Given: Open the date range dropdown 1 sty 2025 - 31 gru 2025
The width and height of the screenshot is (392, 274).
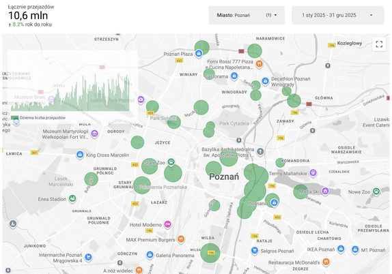Looking at the screenshot, I should click(338, 15).
